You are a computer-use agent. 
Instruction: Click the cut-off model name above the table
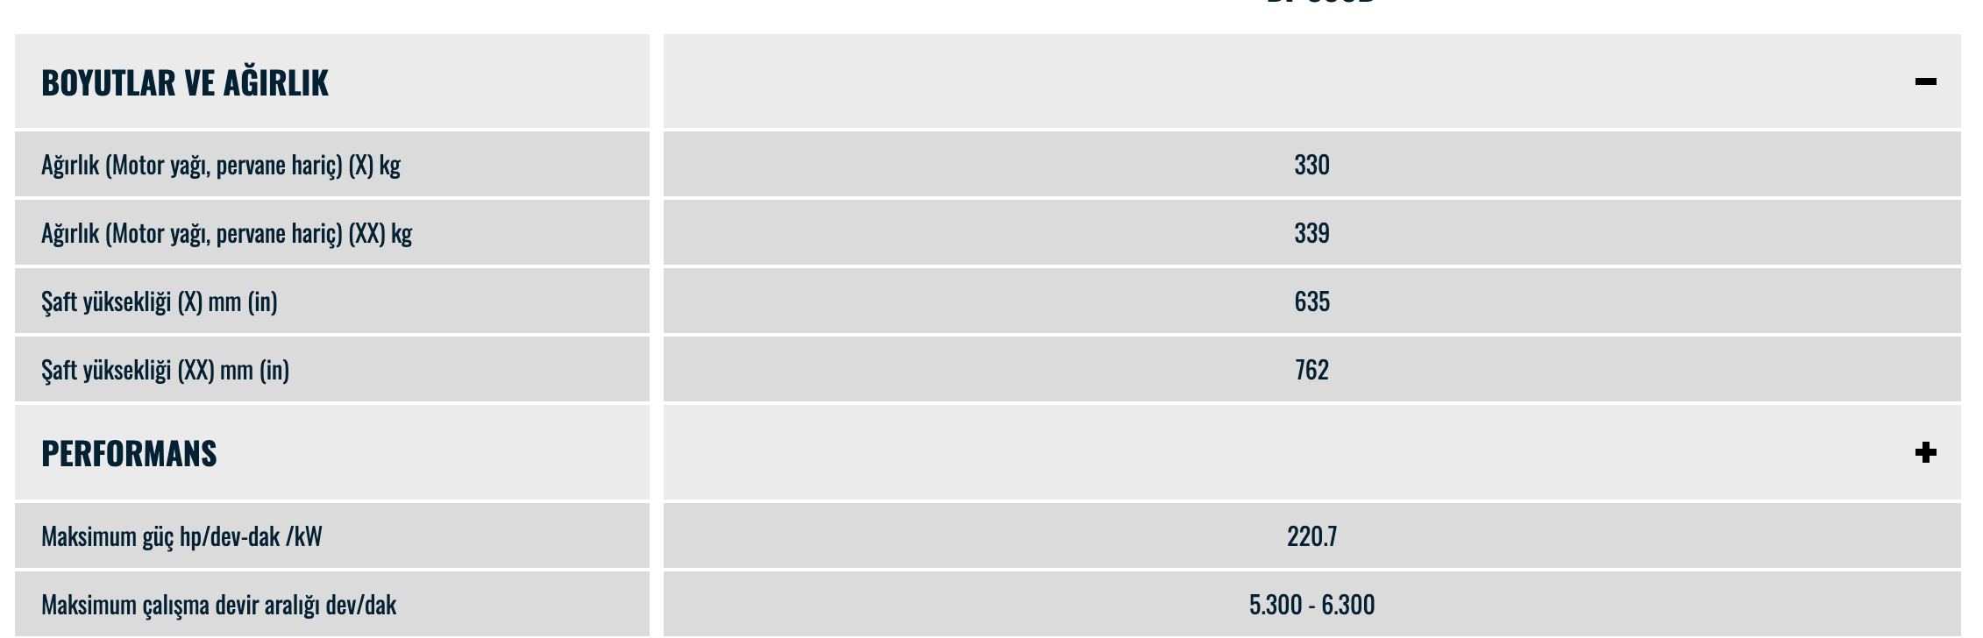point(1320,3)
